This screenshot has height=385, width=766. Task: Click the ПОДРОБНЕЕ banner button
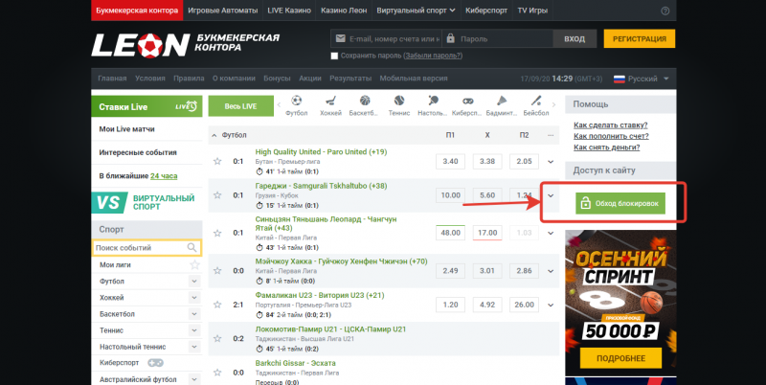pos(620,358)
